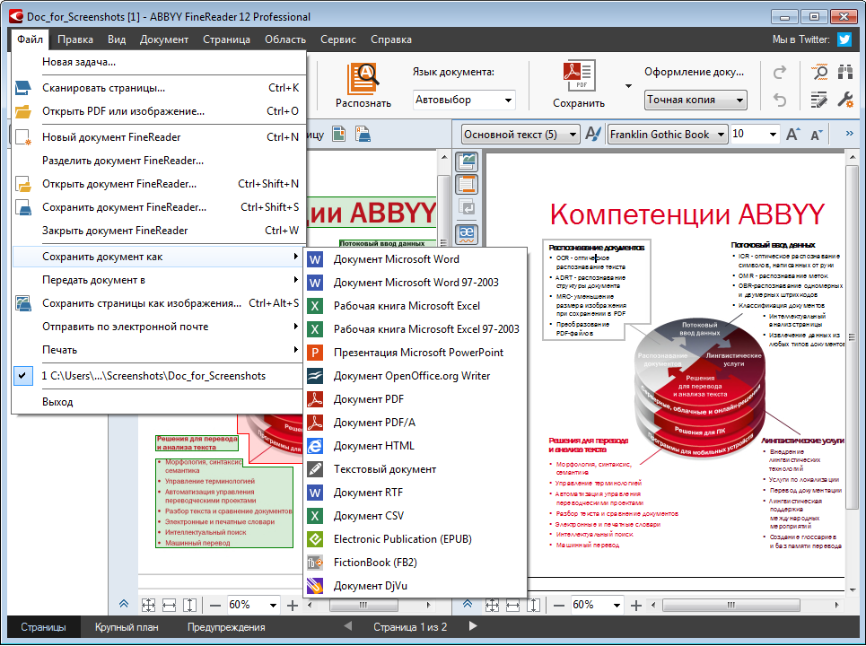The height and width of the screenshot is (646, 866).
Task: Switch to Предупреждения tab
Action: coord(226,627)
